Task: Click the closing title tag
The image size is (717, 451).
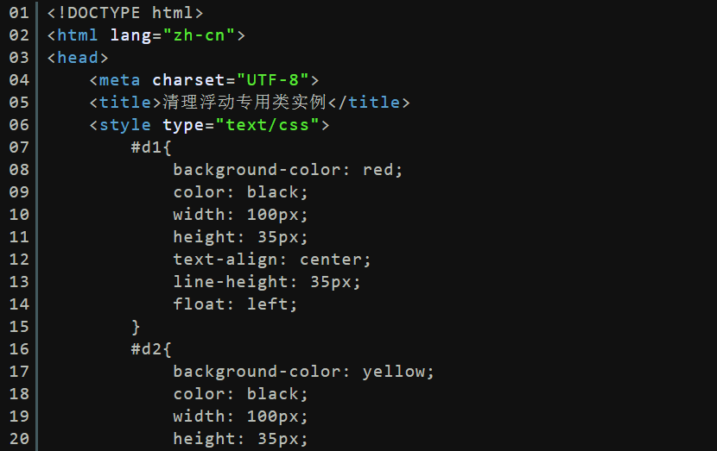Action: 369,103
